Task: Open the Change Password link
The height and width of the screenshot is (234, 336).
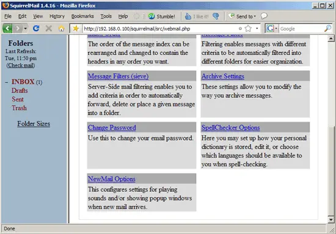Action: [112, 128]
